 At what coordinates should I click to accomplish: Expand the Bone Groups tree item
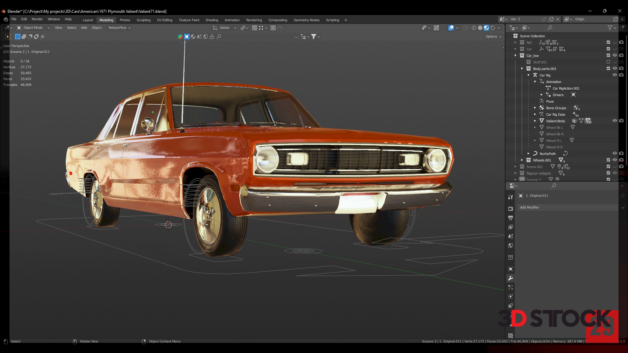[x=535, y=108]
